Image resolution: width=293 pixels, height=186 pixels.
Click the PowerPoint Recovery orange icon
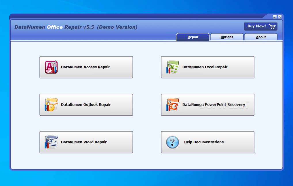pos(172,105)
